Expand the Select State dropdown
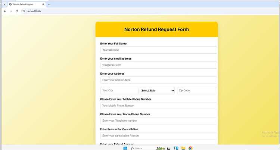The image size is (280, 150). pos(156,91)
